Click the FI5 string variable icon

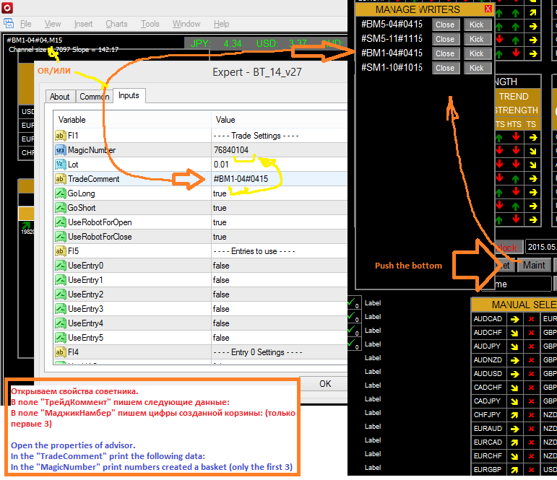coord(61,251)
